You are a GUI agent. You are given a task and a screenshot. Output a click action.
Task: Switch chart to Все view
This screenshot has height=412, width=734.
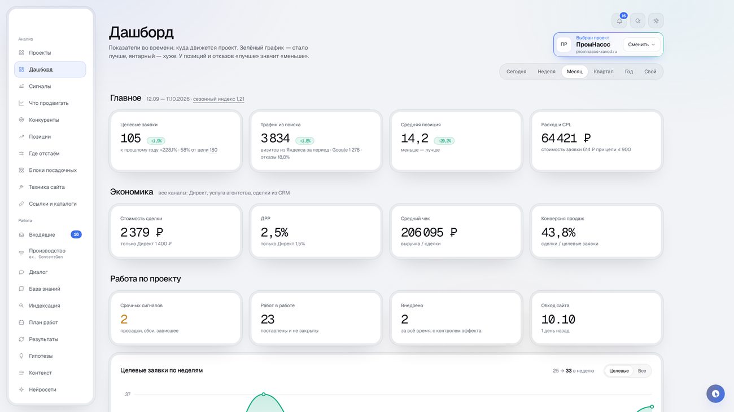point(642,371)
